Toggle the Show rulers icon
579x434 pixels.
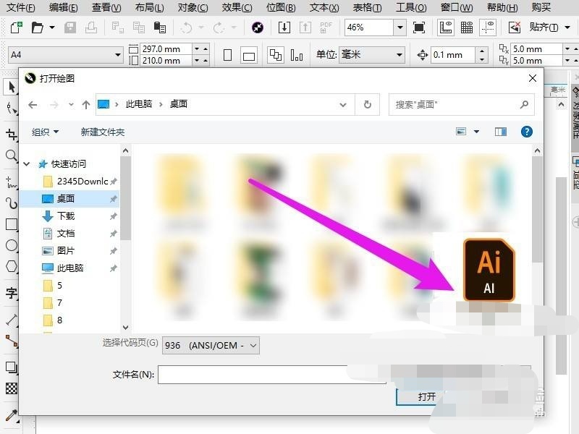[x=446, y=27]
